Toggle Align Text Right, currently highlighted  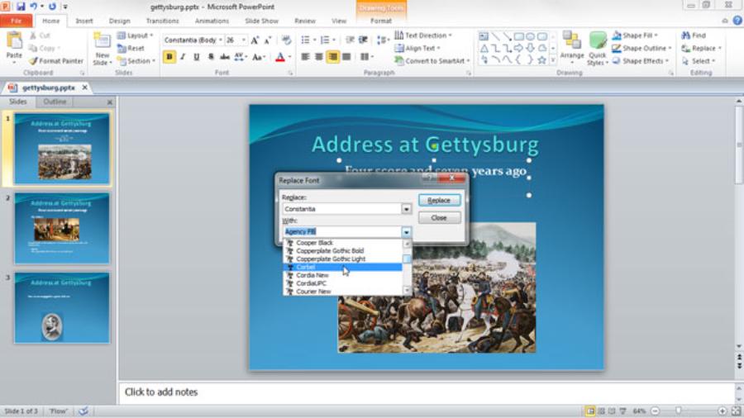[x=332, y=57]
